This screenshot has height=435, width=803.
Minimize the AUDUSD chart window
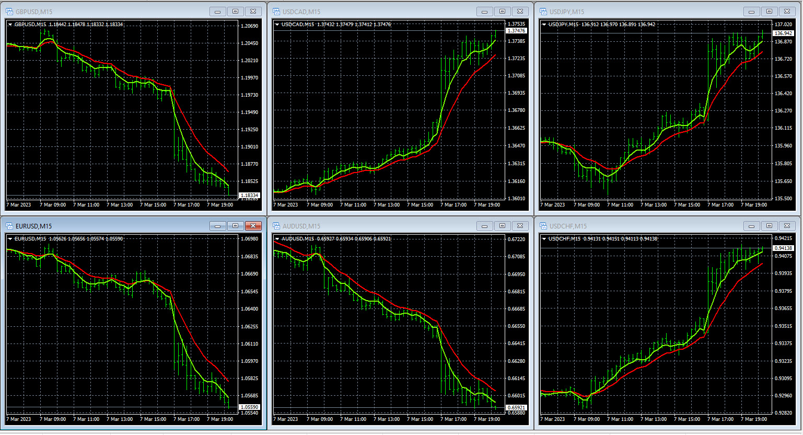pyautogui.click(x=485, y=226)
